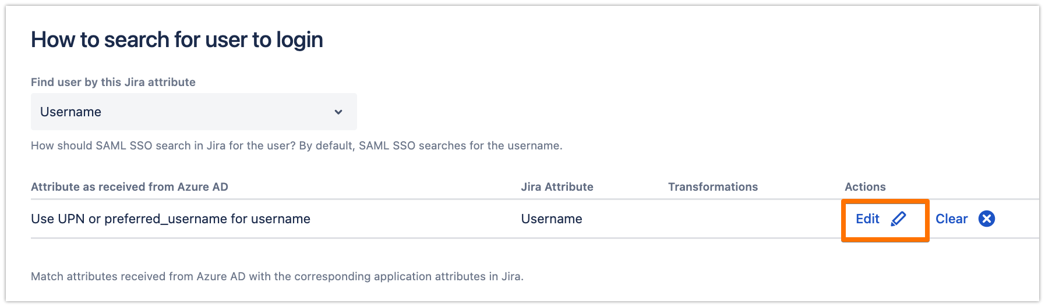Image resolution: width=1045 pixels, height=307 pixels.
Task: Click the Edit link in Actions column
Action: pos(867,219)
